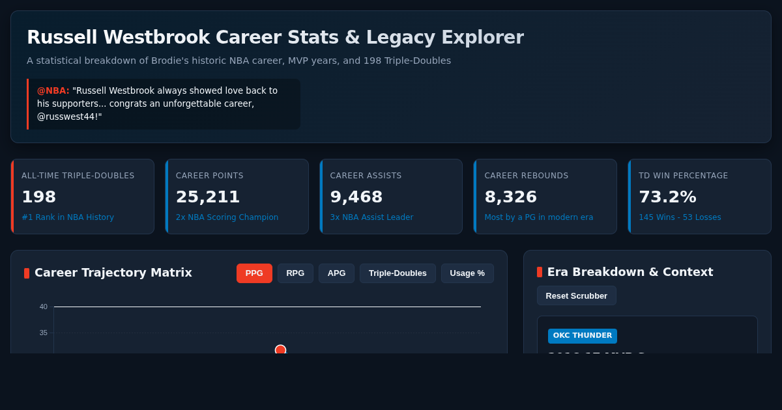Image resolution: width=782 pixels, height=410 pixels.
Task: Click the Reset Scrubber button
Action: coord(577,295)
